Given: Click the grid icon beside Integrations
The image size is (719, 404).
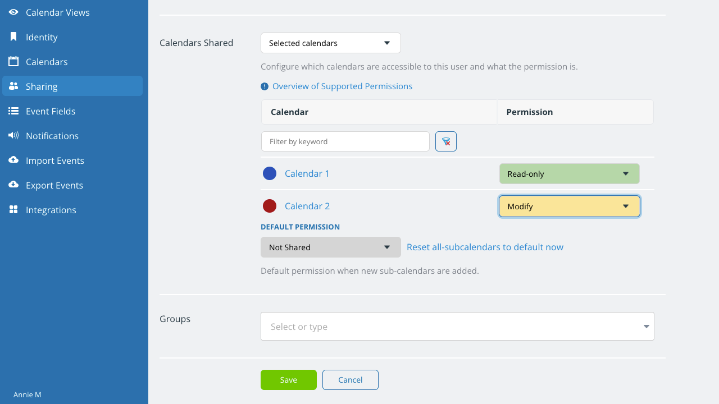Looking at the screenshot, I should [x=13, y=210].
